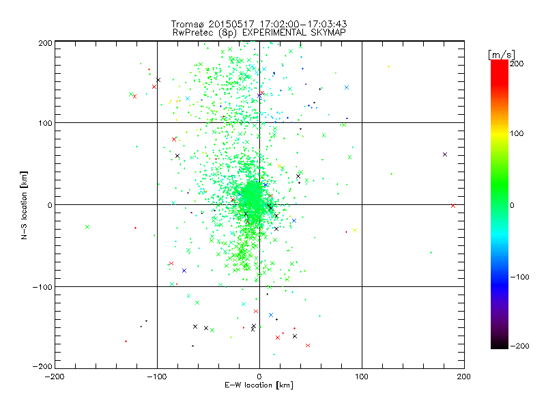Click the colorbar label '100'

click(x=517, y=133)
